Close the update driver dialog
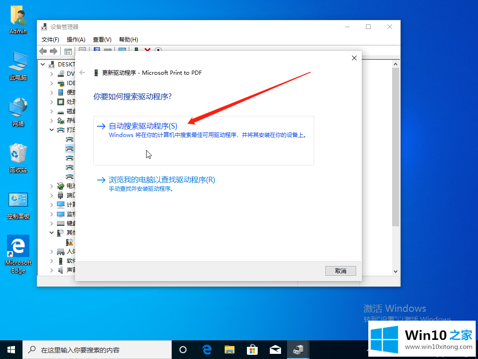 tap(354, 58)
